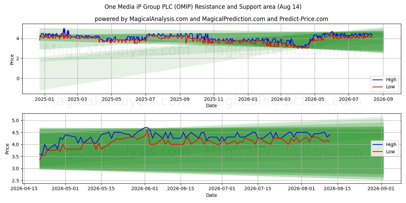The image size is (406, 203).
Task: Click the 2026-05-15 tick in lower chart
Action: pos(101,189)
